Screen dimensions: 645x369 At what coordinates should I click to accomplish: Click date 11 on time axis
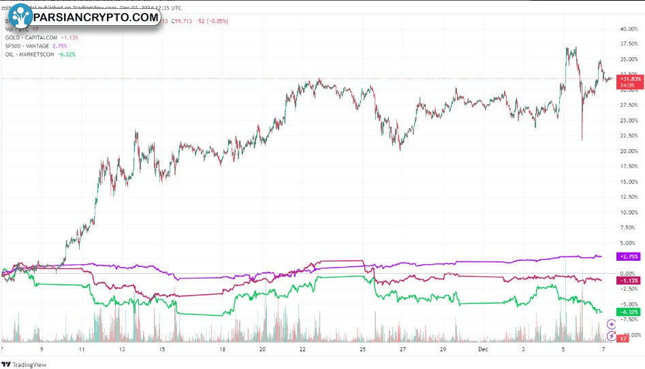(x=82, y=349)
